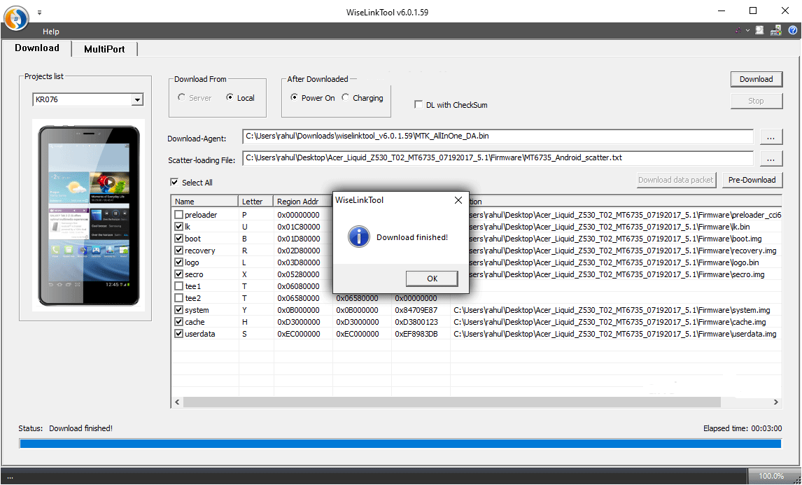Switch to the MultiPort tab
The width and height of the screenshot is (802, 485).
coord(104,49)
